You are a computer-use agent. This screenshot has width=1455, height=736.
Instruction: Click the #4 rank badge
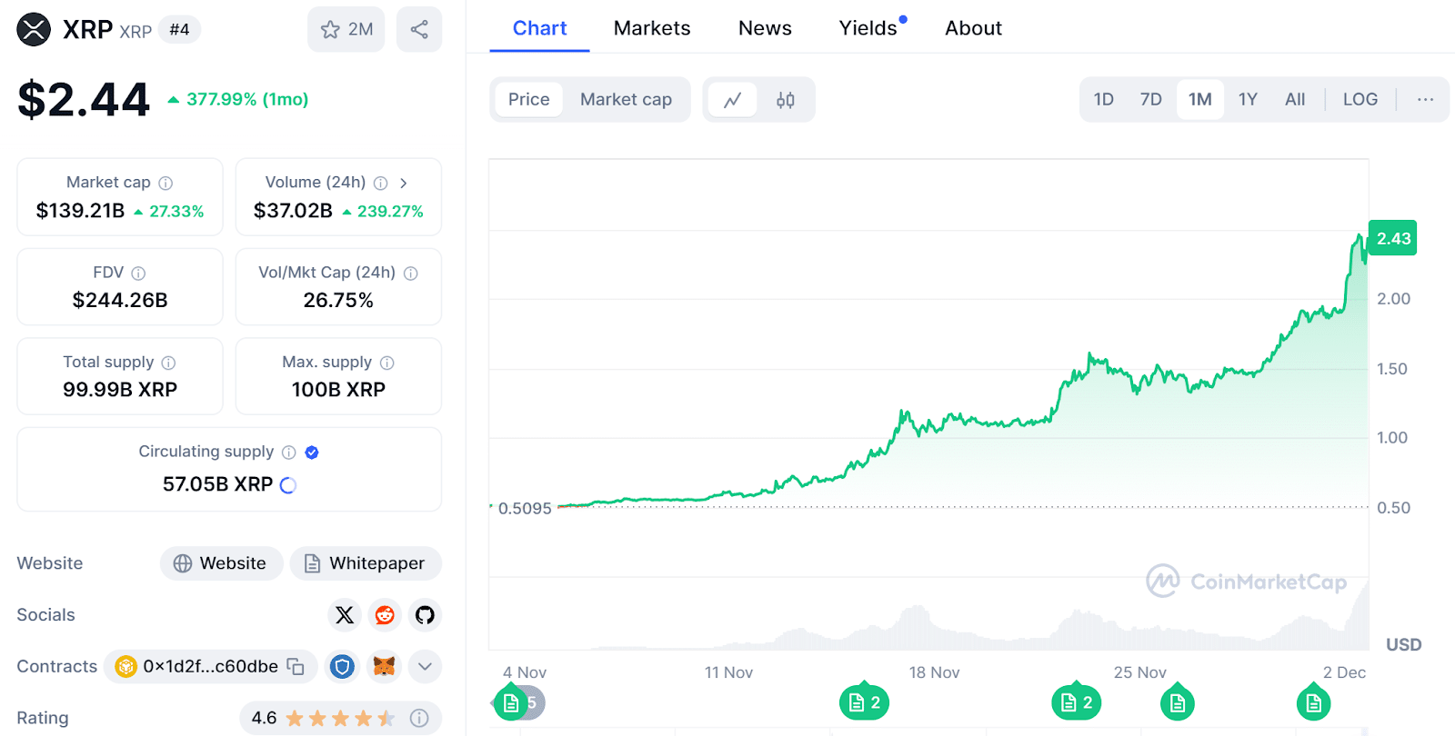tap(179, 30)
